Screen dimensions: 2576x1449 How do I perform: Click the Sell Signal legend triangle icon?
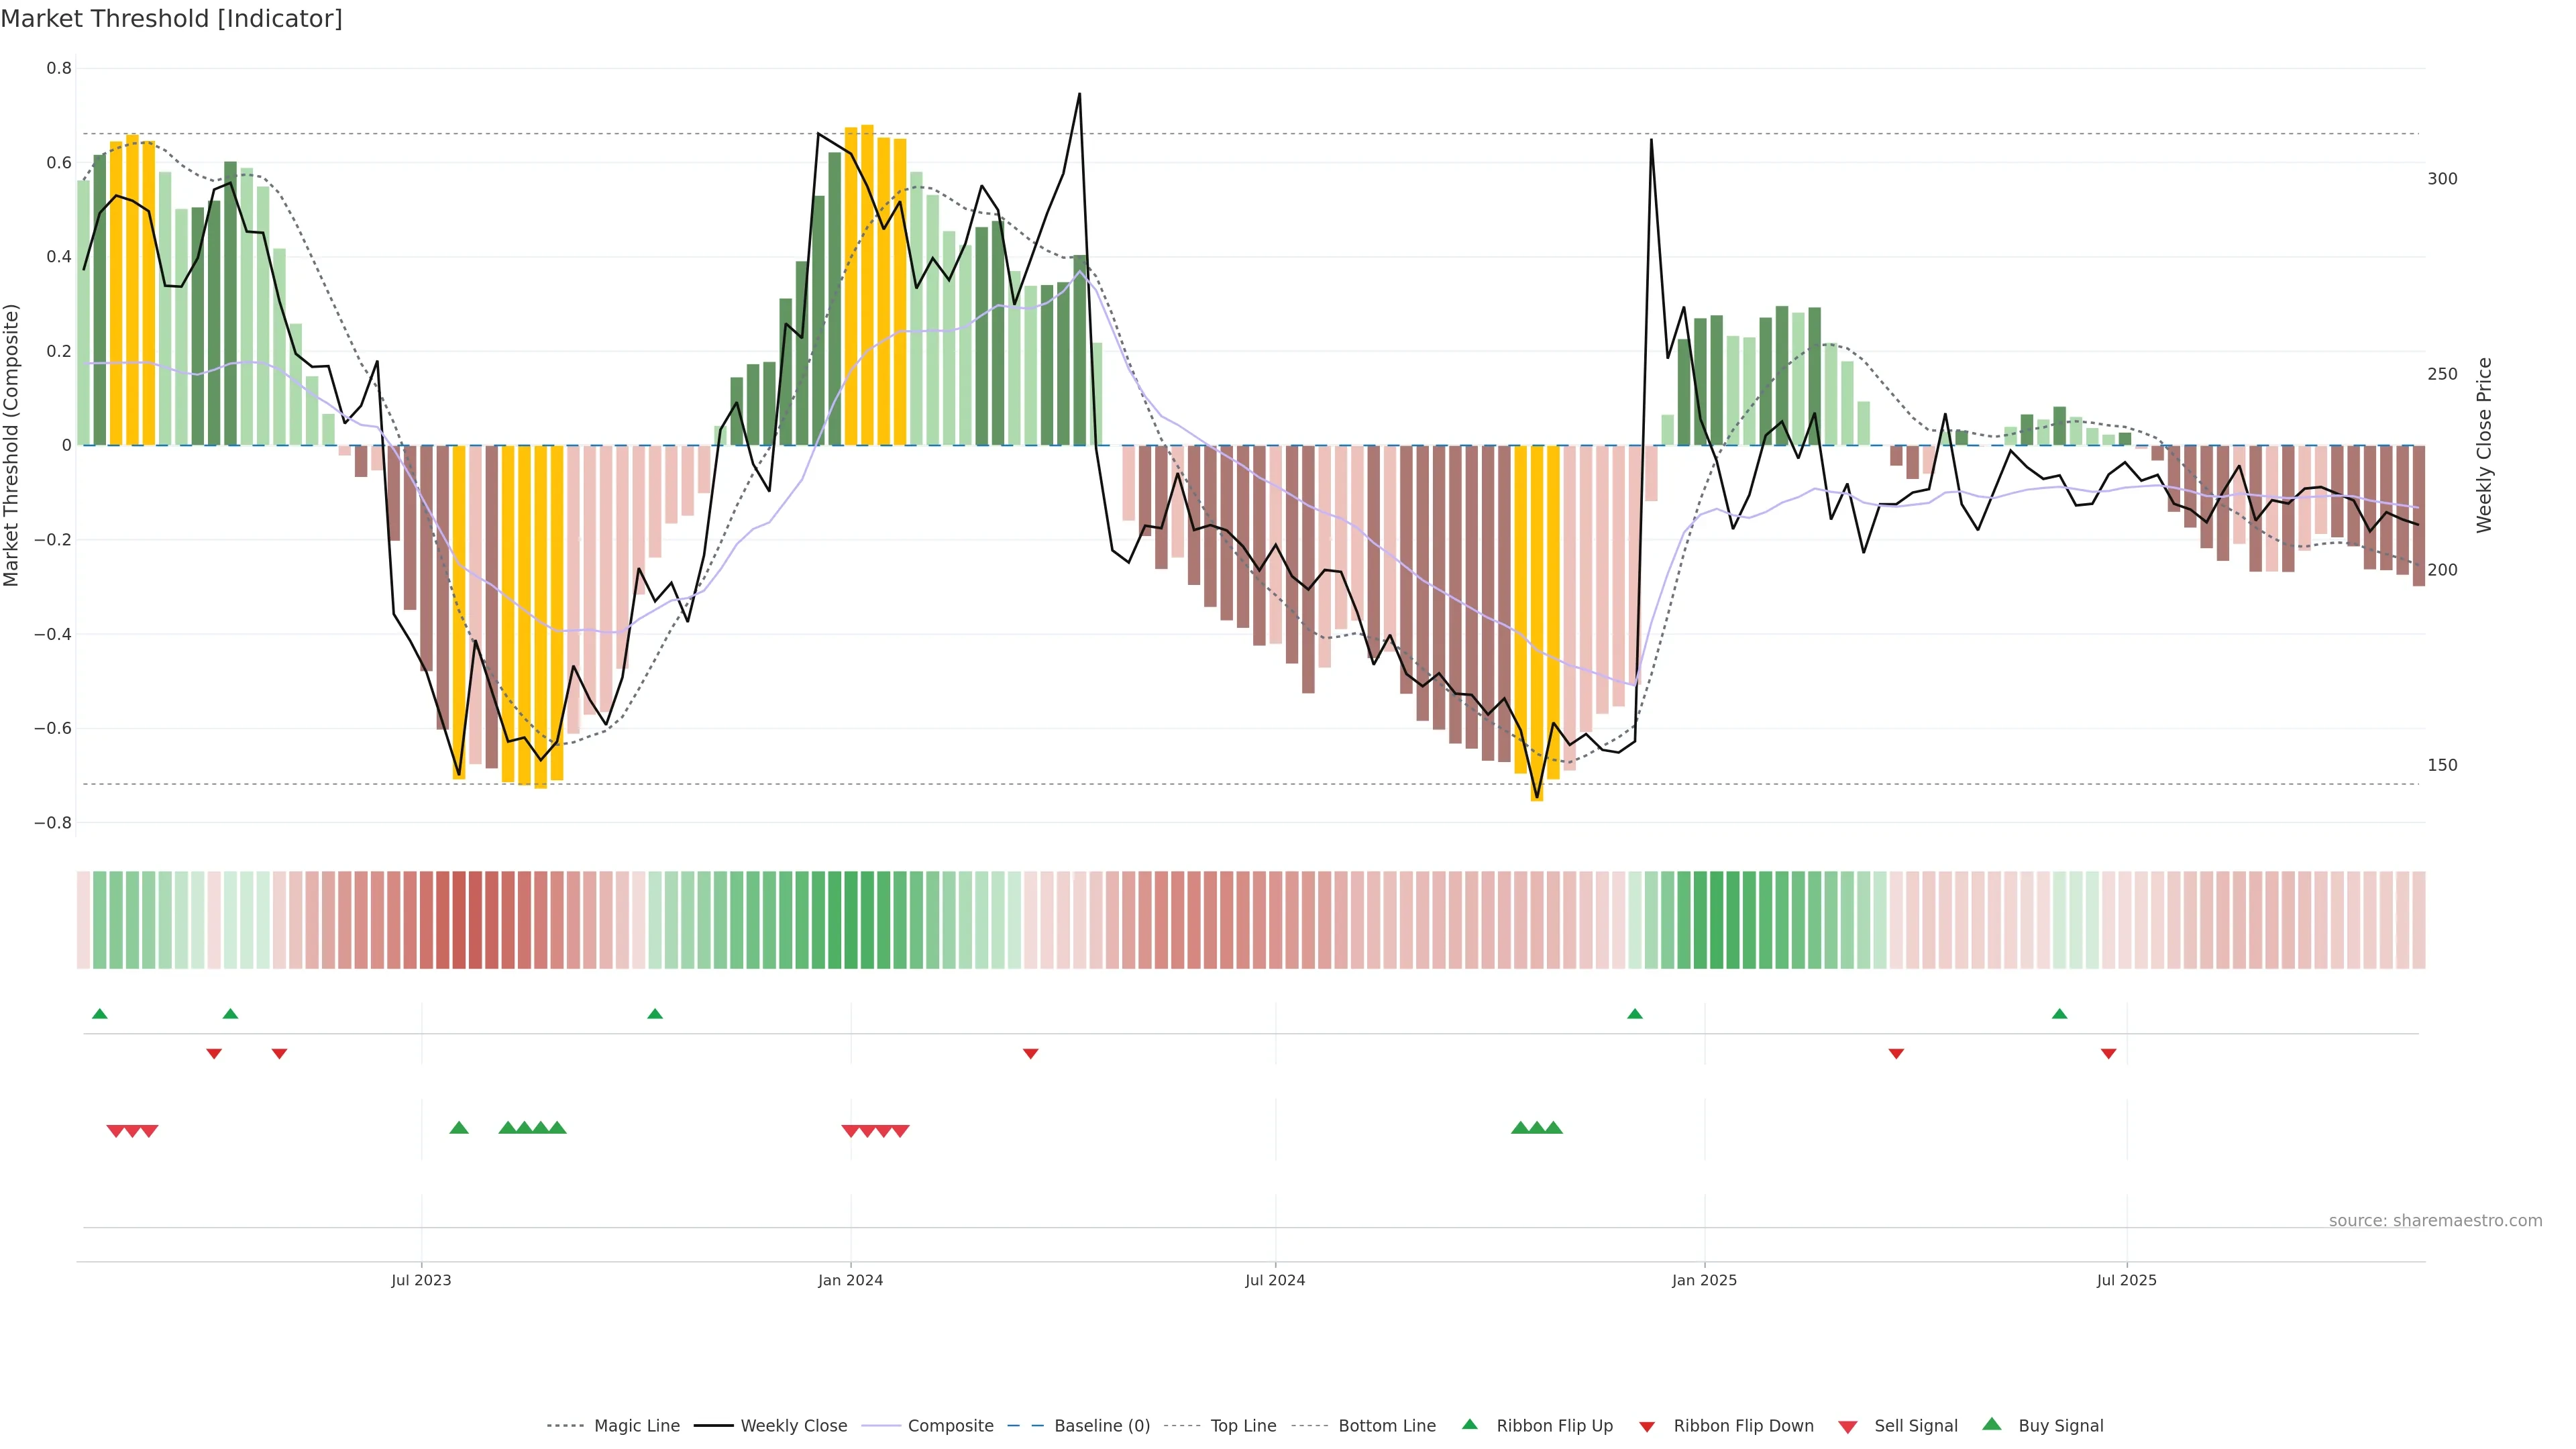point(1847,1427)
